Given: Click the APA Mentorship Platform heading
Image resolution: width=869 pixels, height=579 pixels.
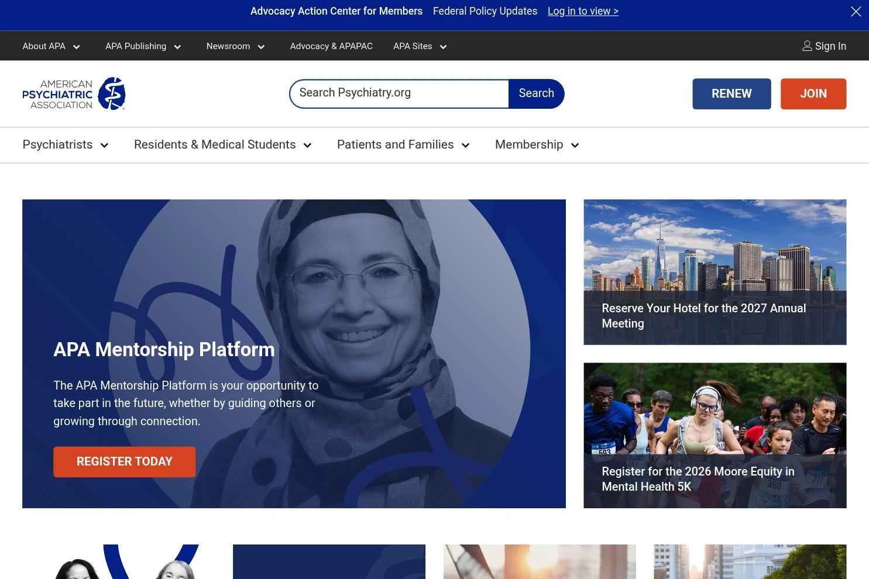Looking at the screenshot, I should pyautogui.click(x=164, y=350).
